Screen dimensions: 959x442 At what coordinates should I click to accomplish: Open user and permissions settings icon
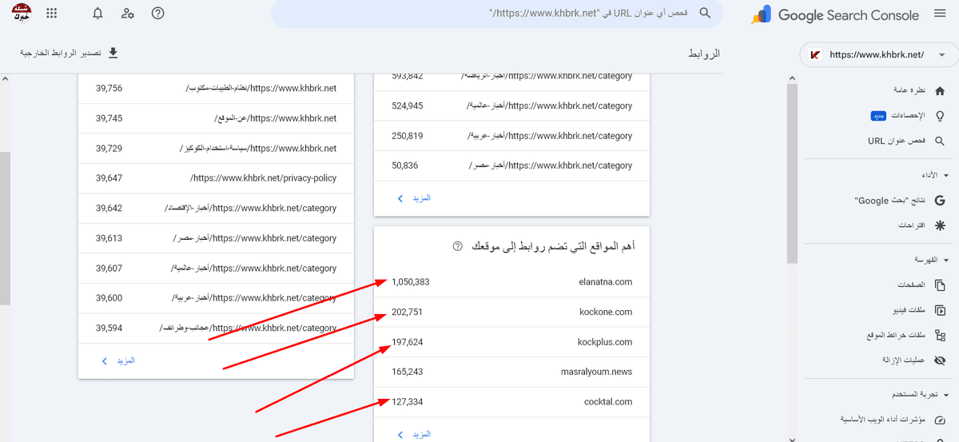pyautogui.click(x=128, y=14)
